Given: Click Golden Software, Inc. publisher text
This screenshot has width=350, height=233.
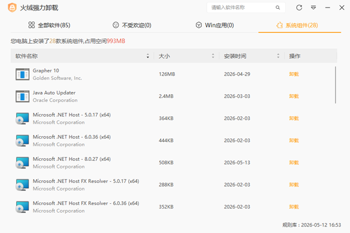Looking at the screenshot, I should click(x=57, y=78).
